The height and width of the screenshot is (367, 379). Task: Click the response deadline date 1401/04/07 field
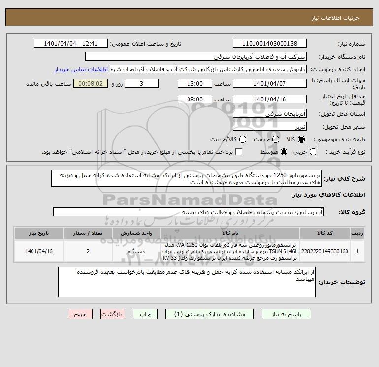pos(270,84)
